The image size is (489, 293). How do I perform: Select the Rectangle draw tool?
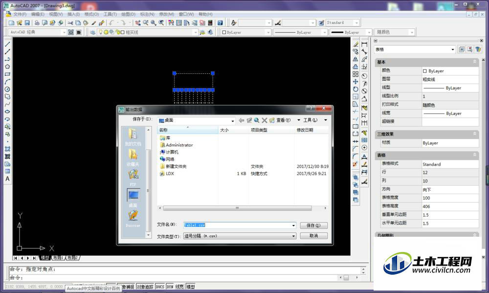click(7, 74)
